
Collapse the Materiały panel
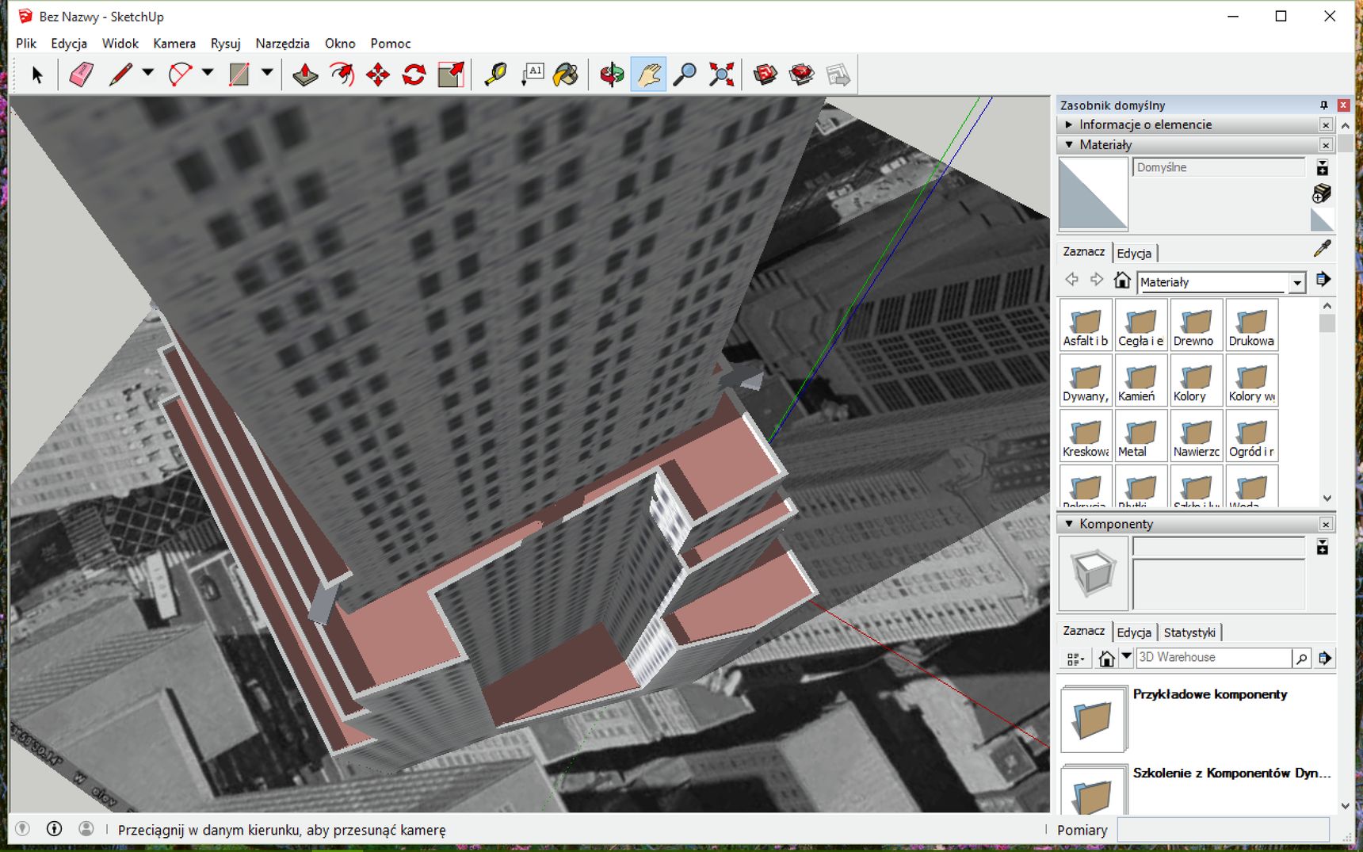(x=1069, y=144)
